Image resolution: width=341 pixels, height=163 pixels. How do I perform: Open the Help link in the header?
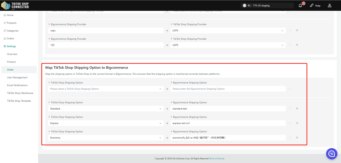pos(315,6)
